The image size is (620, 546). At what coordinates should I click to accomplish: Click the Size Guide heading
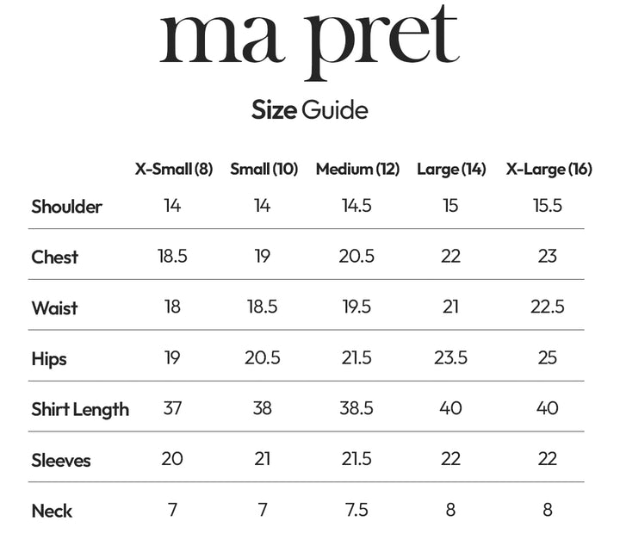[309, 110]
